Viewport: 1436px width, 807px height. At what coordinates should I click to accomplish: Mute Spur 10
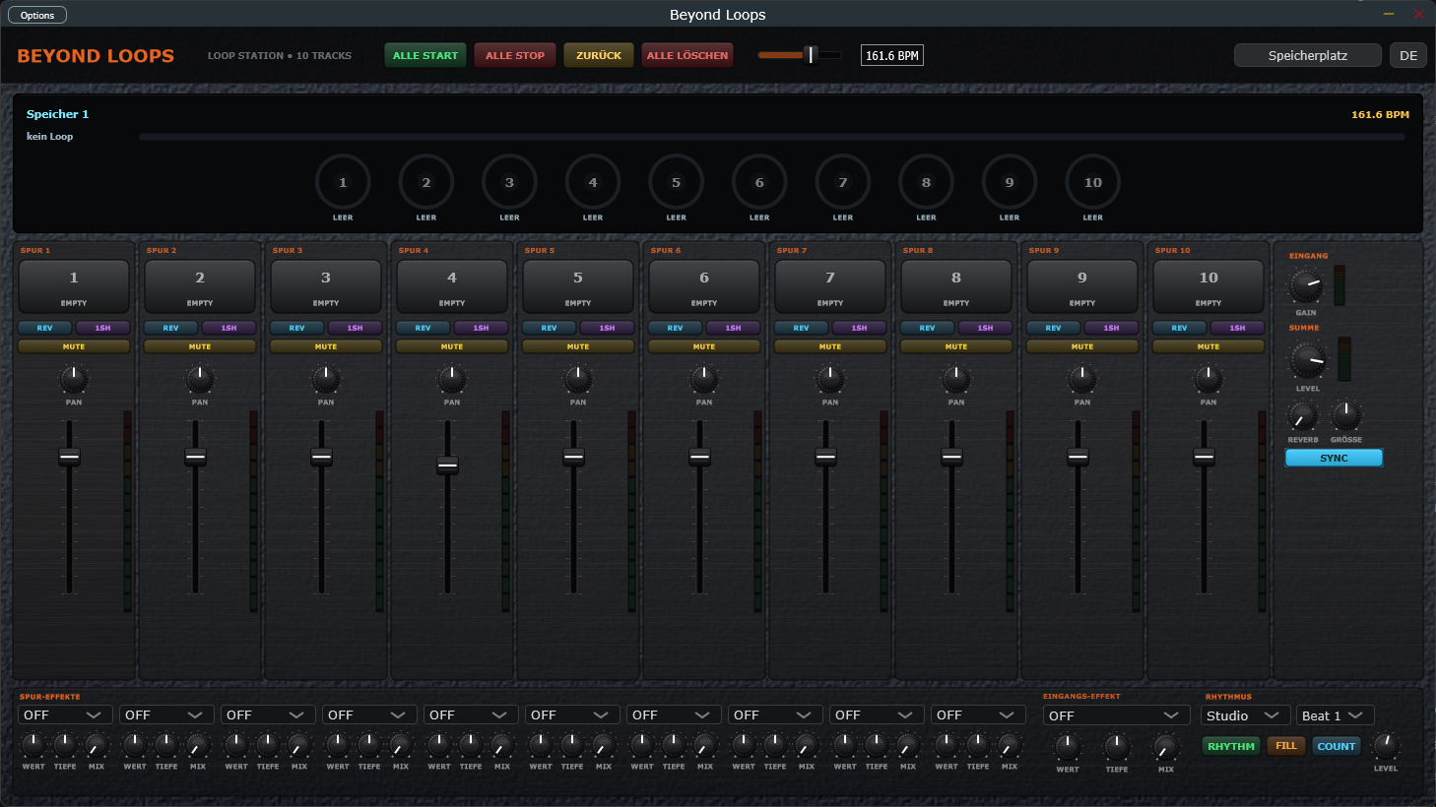[1208, 346]
